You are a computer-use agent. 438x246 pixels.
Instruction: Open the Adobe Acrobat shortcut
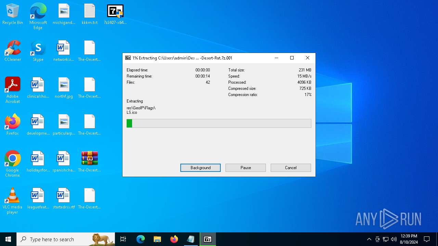tap(13, 90)
